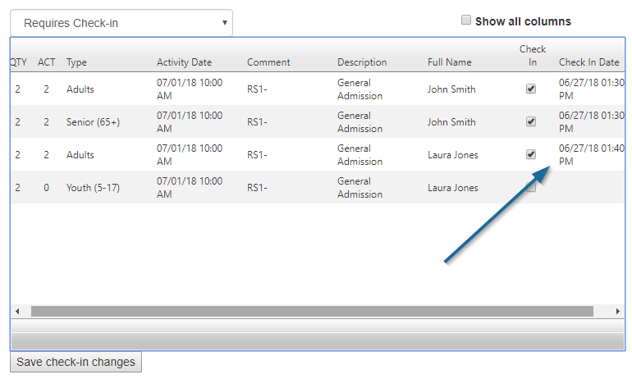The width and height of the screenshot is (632, 379).
Task: Select the Youth (5-17) type cell
Action: (x=93, y=188)
